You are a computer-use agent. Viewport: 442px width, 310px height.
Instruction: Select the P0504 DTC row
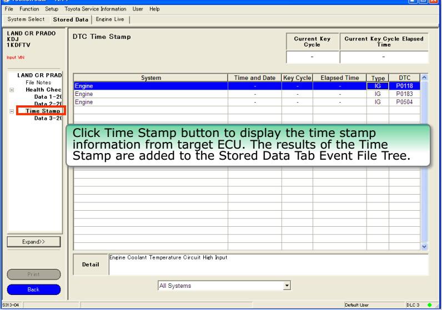click(x=247, y=102)
